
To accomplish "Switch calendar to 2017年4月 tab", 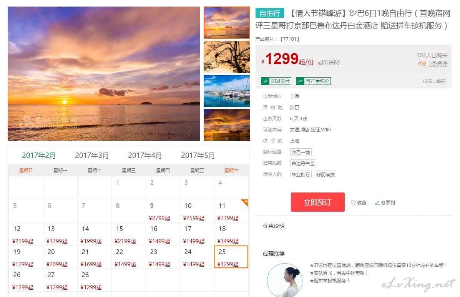I will click(145, 155).
